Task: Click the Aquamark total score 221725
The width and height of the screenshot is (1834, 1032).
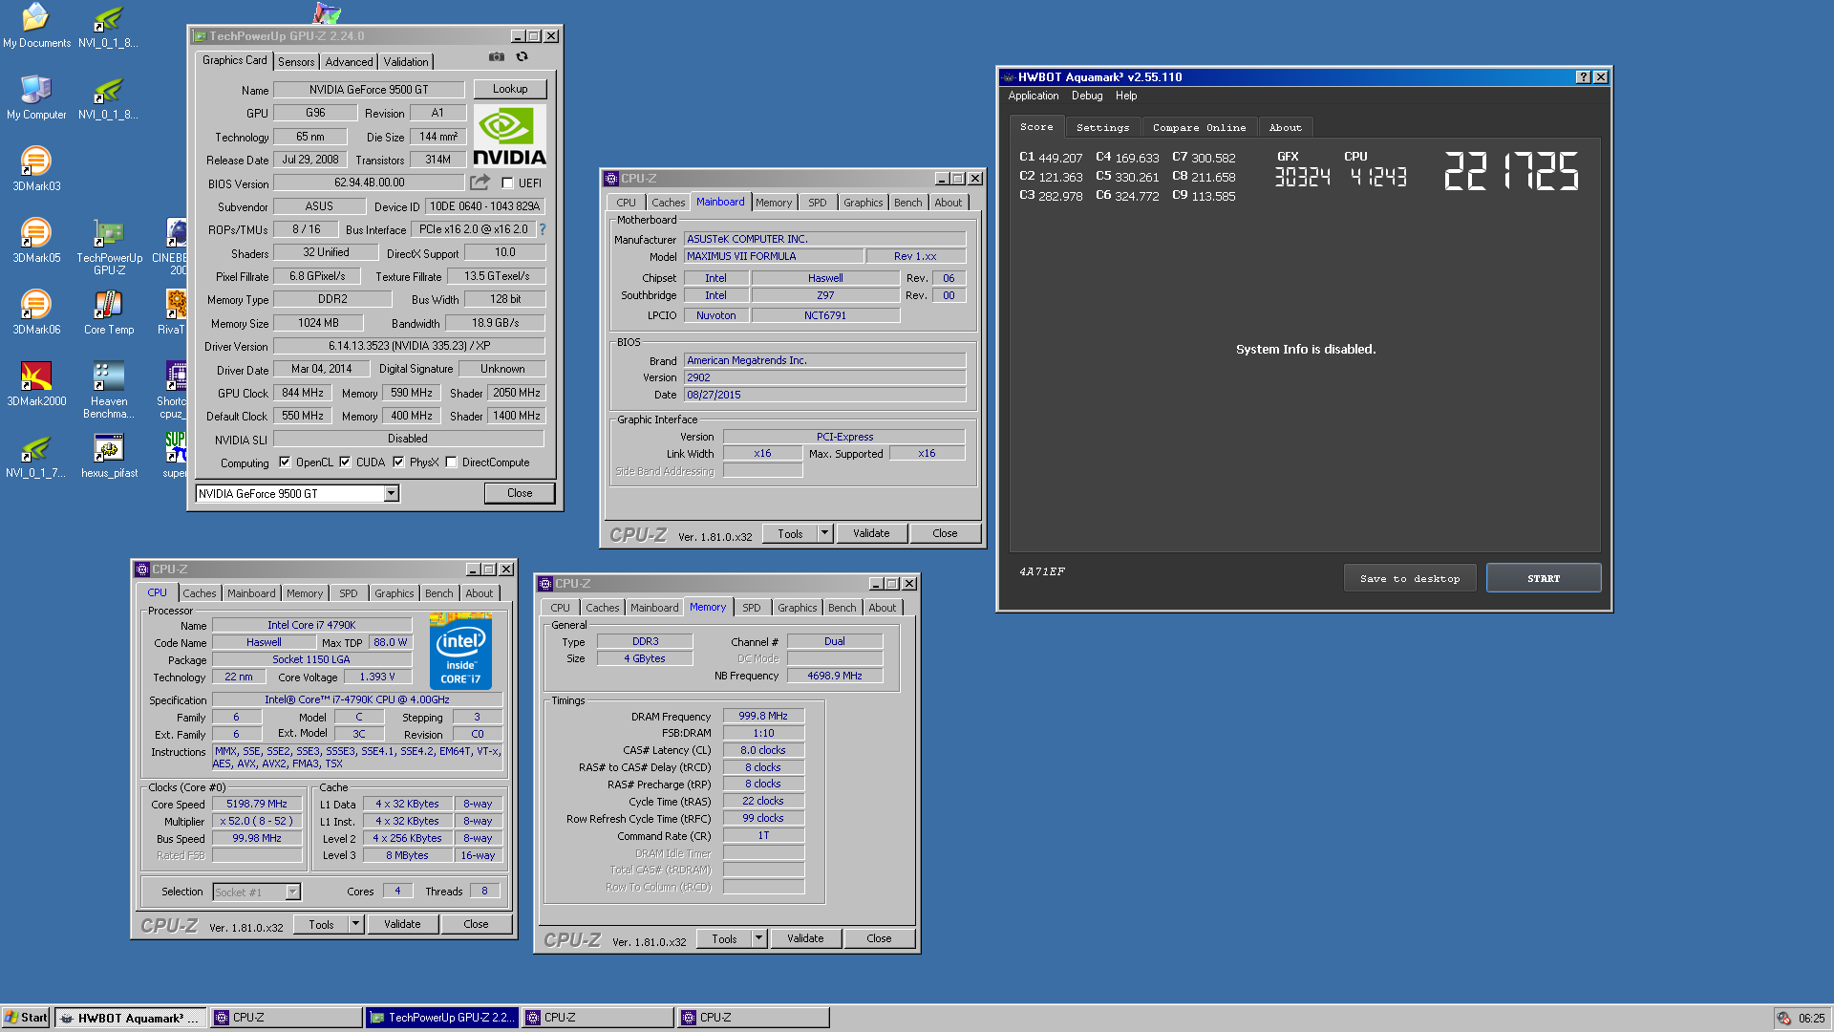Action: (x=1511, y=171)
